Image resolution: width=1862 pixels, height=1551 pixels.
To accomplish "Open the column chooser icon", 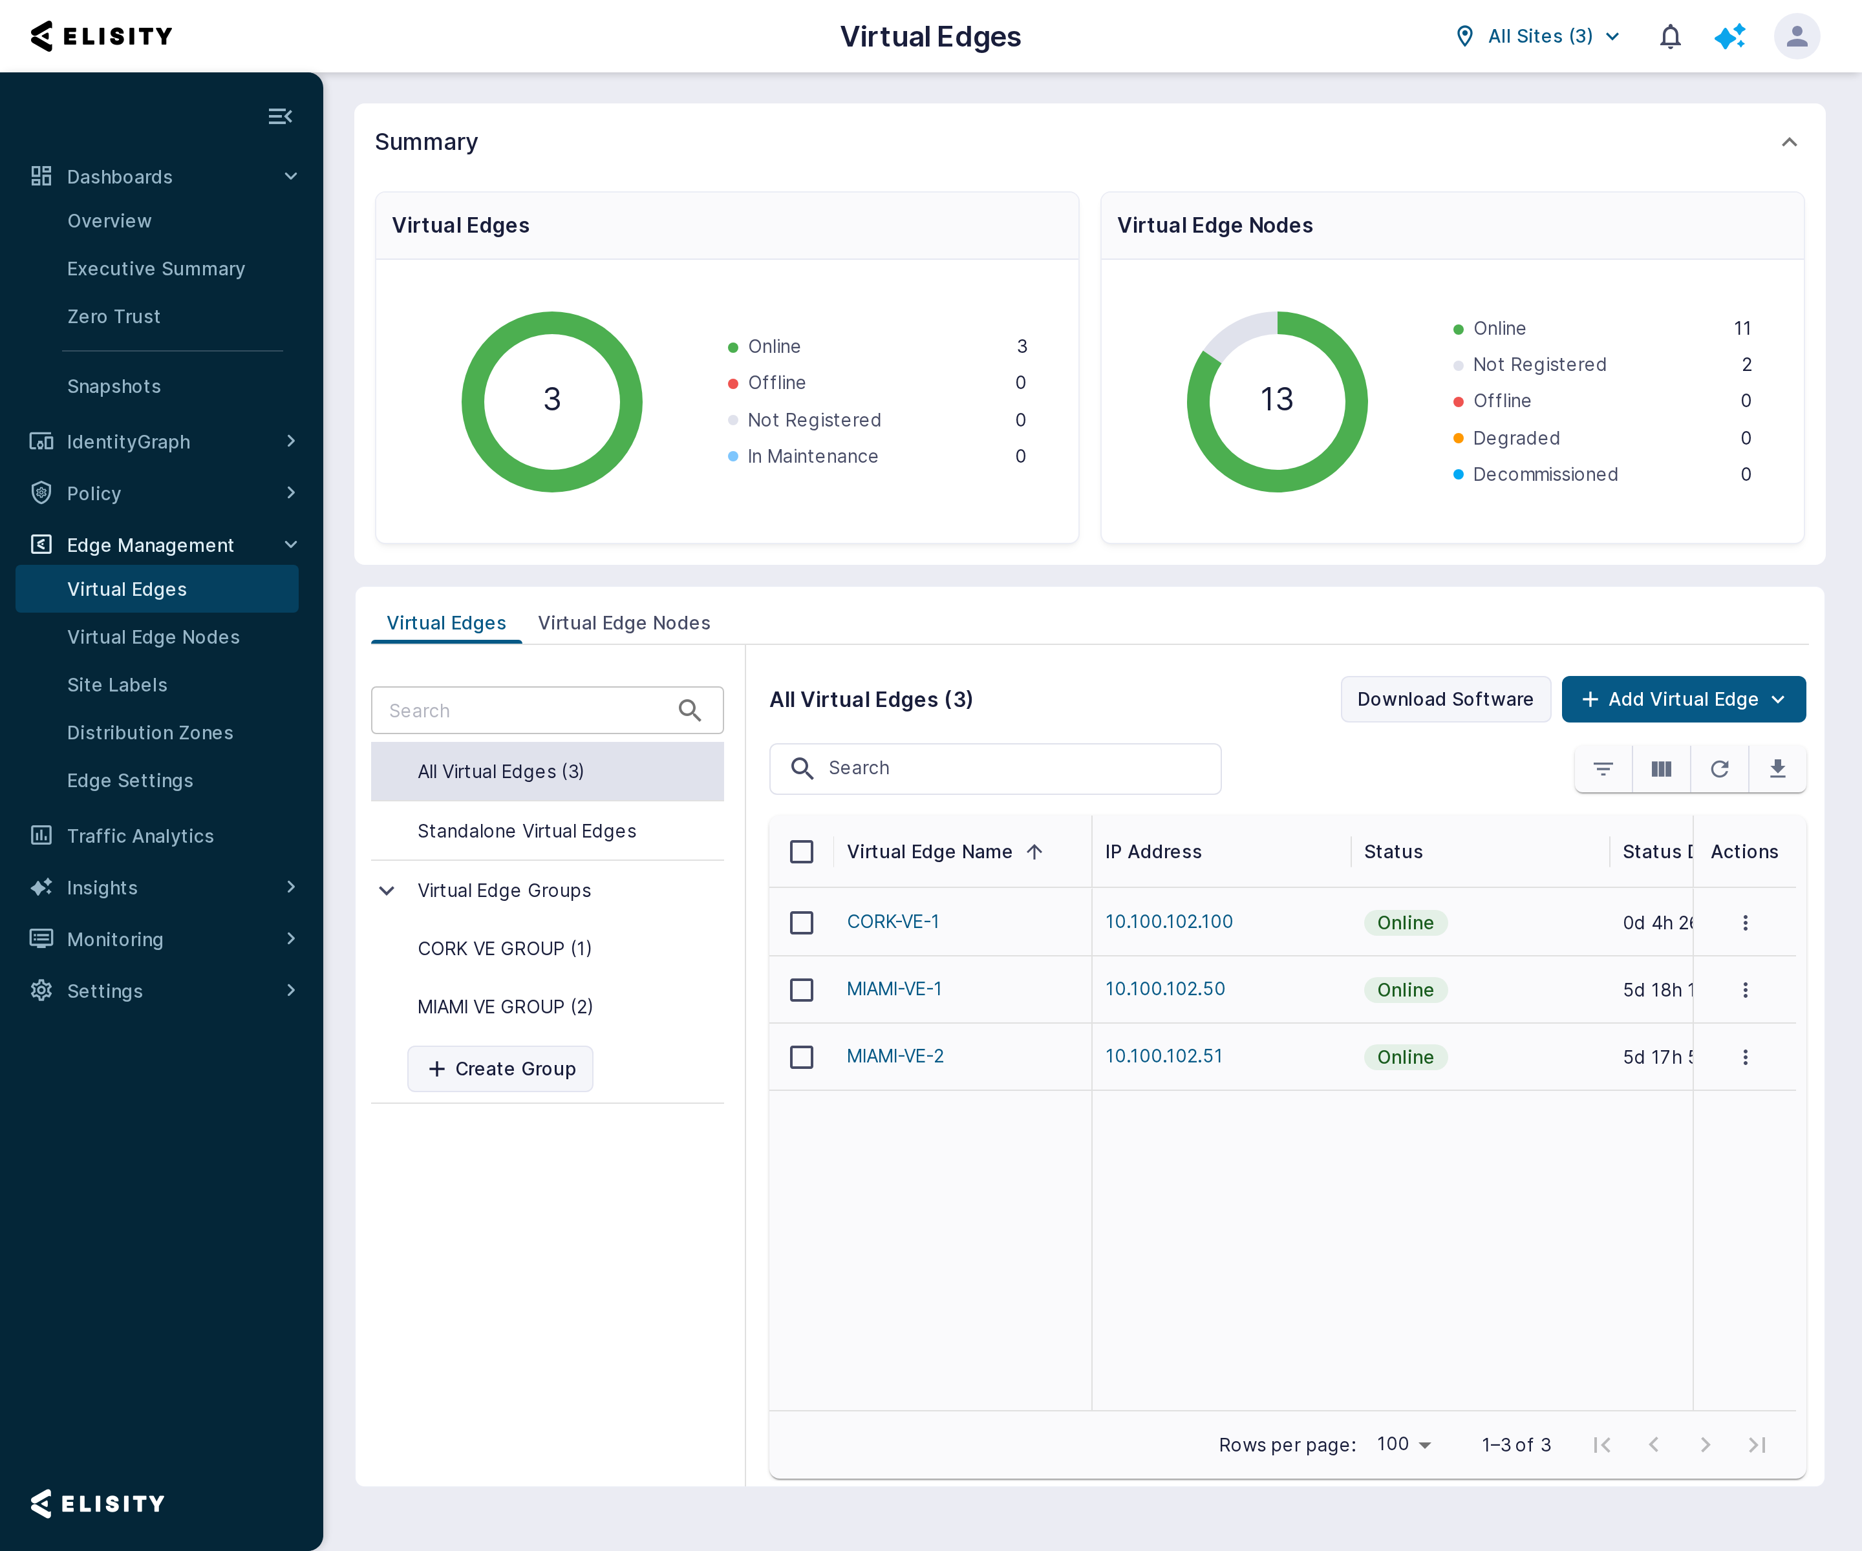I will [x=1662, y=768].
